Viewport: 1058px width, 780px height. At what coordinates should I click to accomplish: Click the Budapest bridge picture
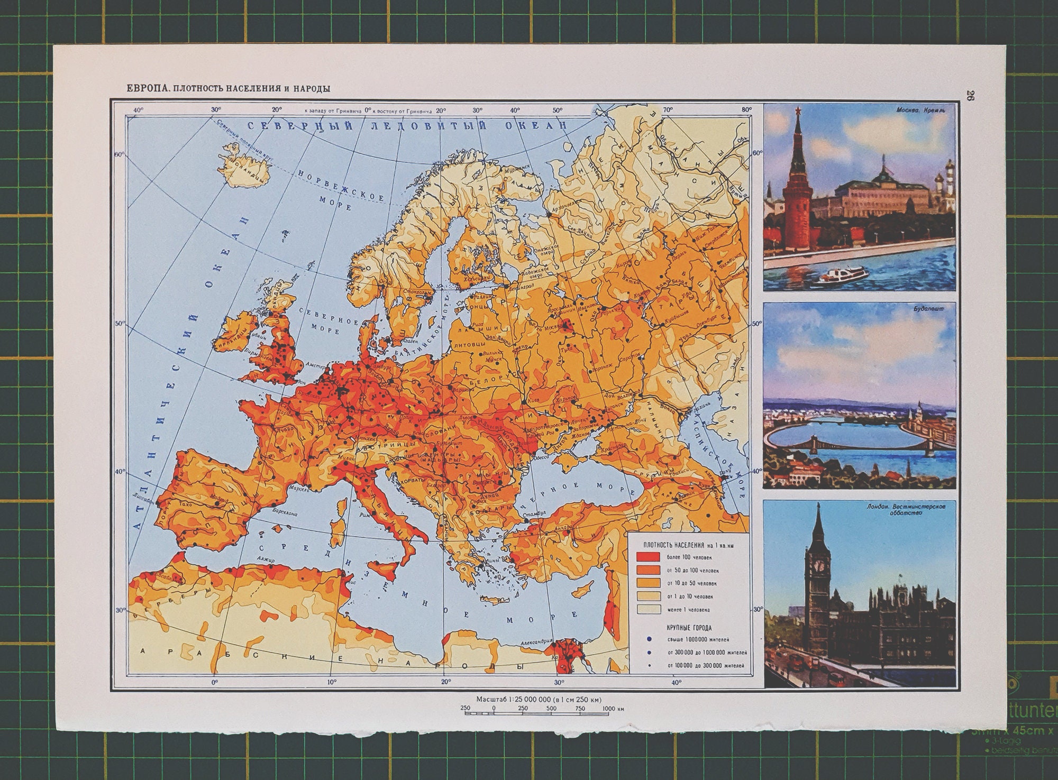(x=860, y=396)
